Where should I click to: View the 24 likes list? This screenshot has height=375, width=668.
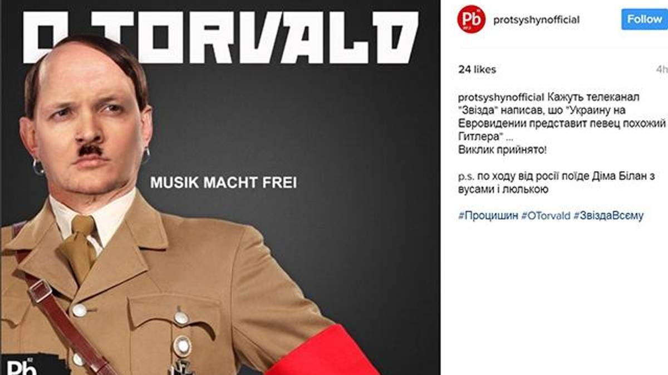[x=477, y=70]
